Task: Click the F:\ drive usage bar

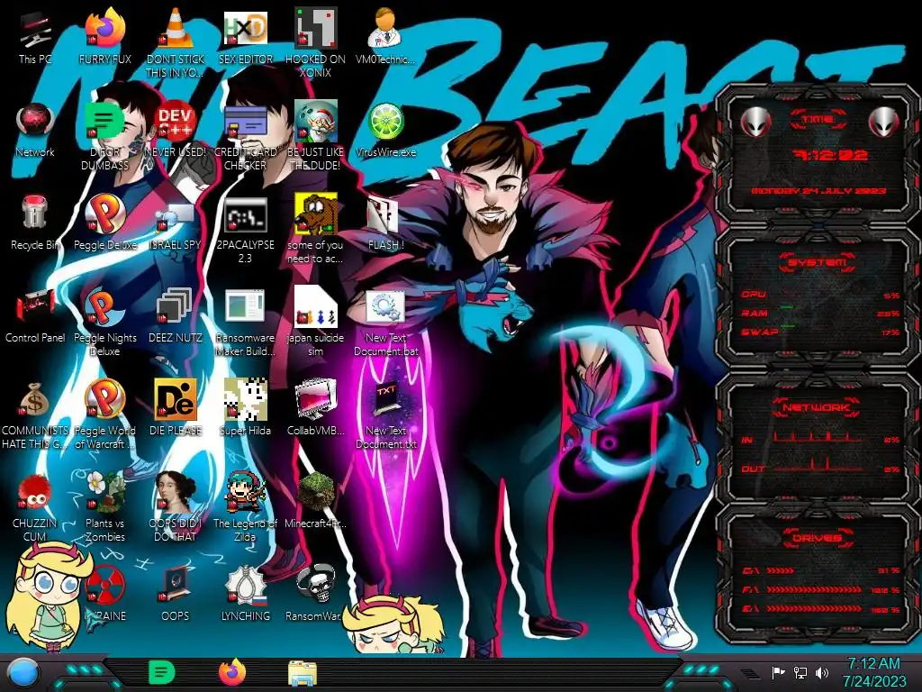Action: click(x=814, y=589)
